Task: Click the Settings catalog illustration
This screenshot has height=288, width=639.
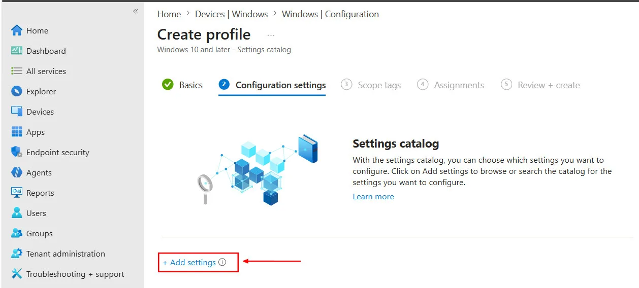Action: (258, 169)
